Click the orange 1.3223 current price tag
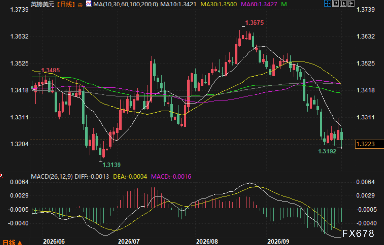 pos(369,144)
